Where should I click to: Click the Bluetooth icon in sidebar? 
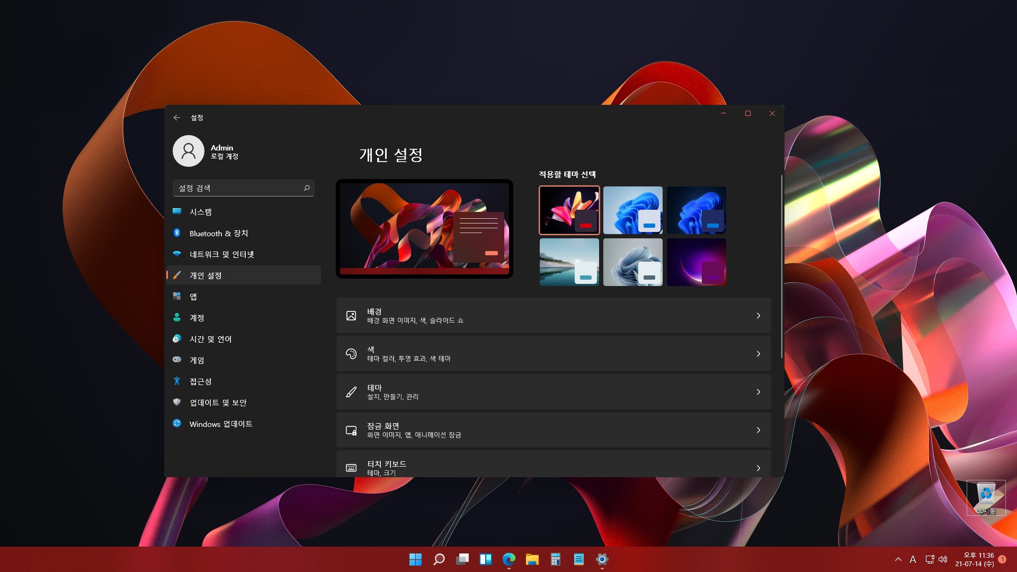coord(177,233)
